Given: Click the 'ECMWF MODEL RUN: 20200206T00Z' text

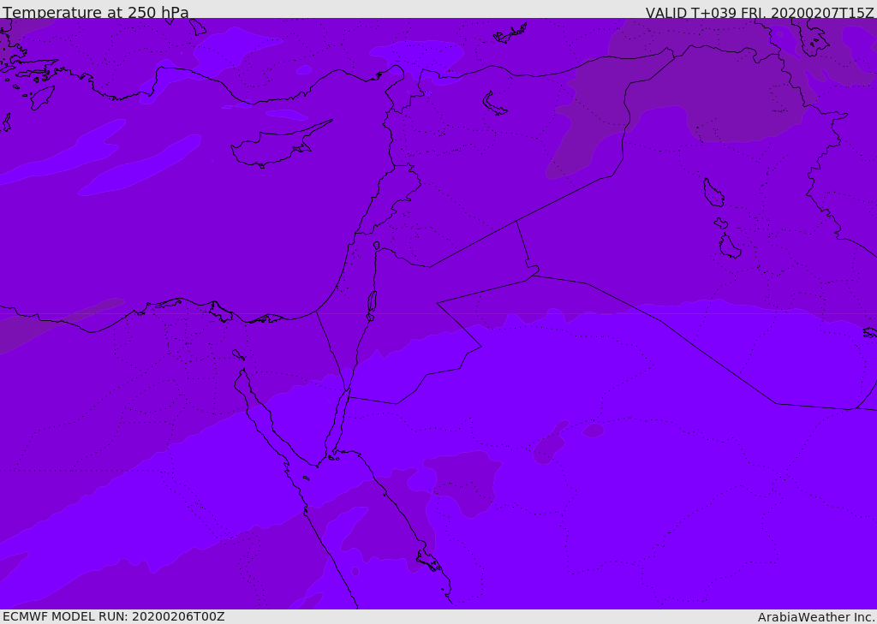Looking at the screenshot, I should [x=114, y=616].
